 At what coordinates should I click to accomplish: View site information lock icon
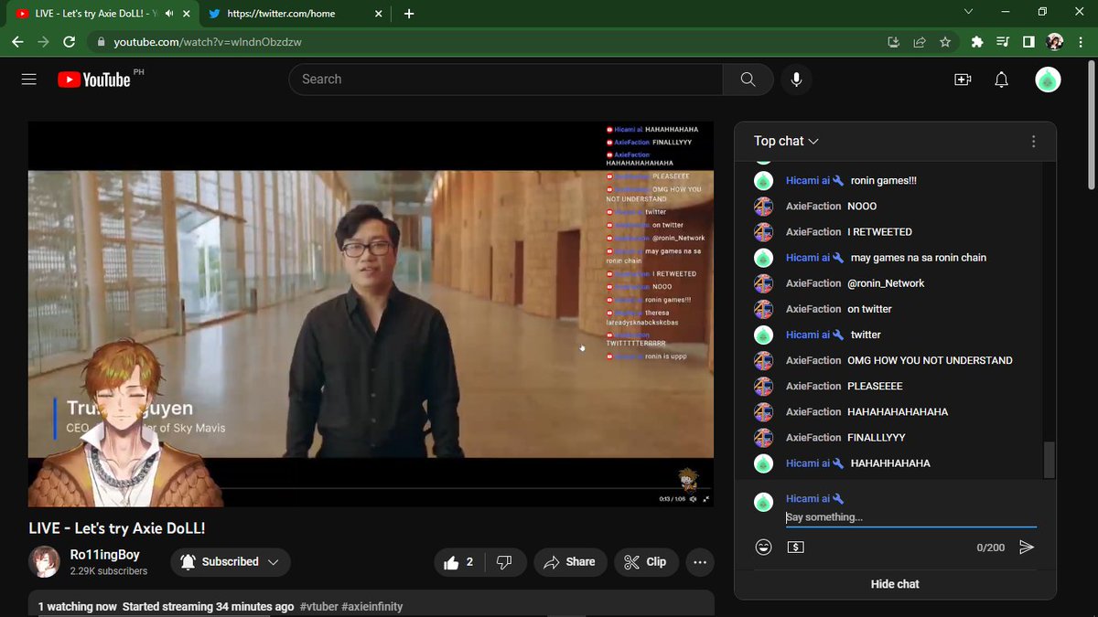coord(102,42)
